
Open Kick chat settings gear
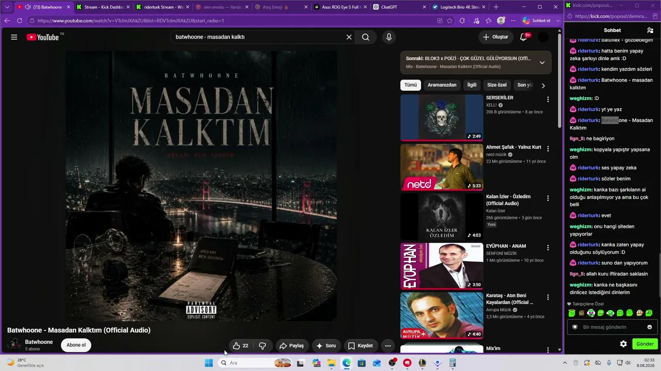tap(623, 344)
